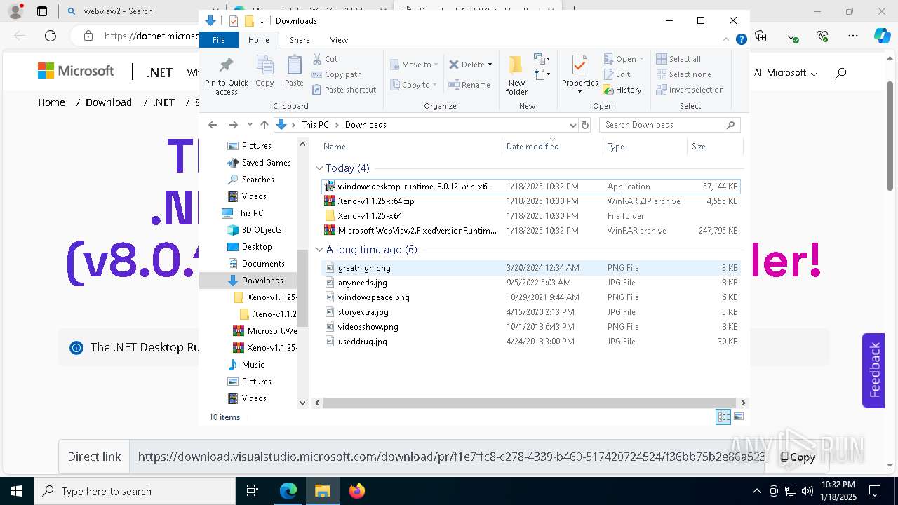Screen dimensions: 898x505
Task: Select the greathigh.png file
Action: click(x=530, y=268)
